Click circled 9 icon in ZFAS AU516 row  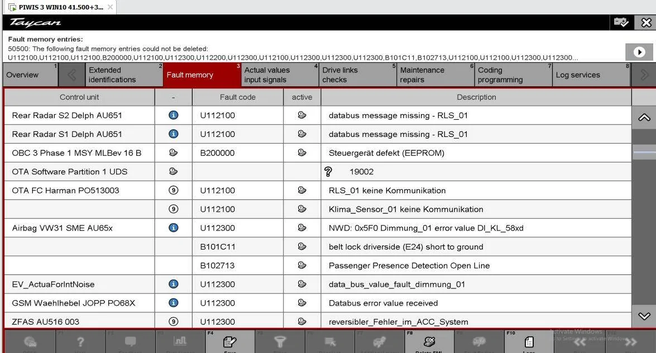point(173,322)
